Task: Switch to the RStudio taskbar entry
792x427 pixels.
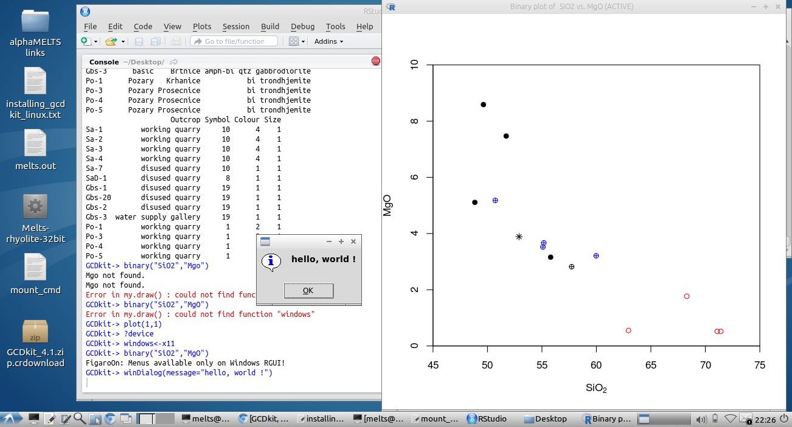Action: [x=487, y=418]
